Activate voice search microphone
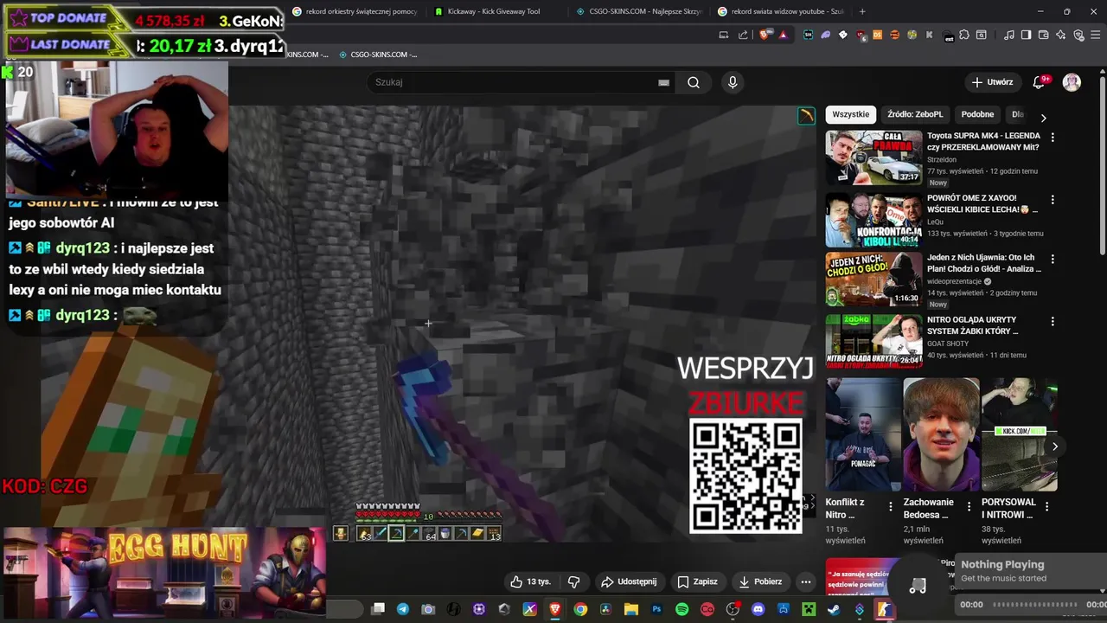This screenshot has height=623, width=1107. pyautogui.click(x=733, y=82)
